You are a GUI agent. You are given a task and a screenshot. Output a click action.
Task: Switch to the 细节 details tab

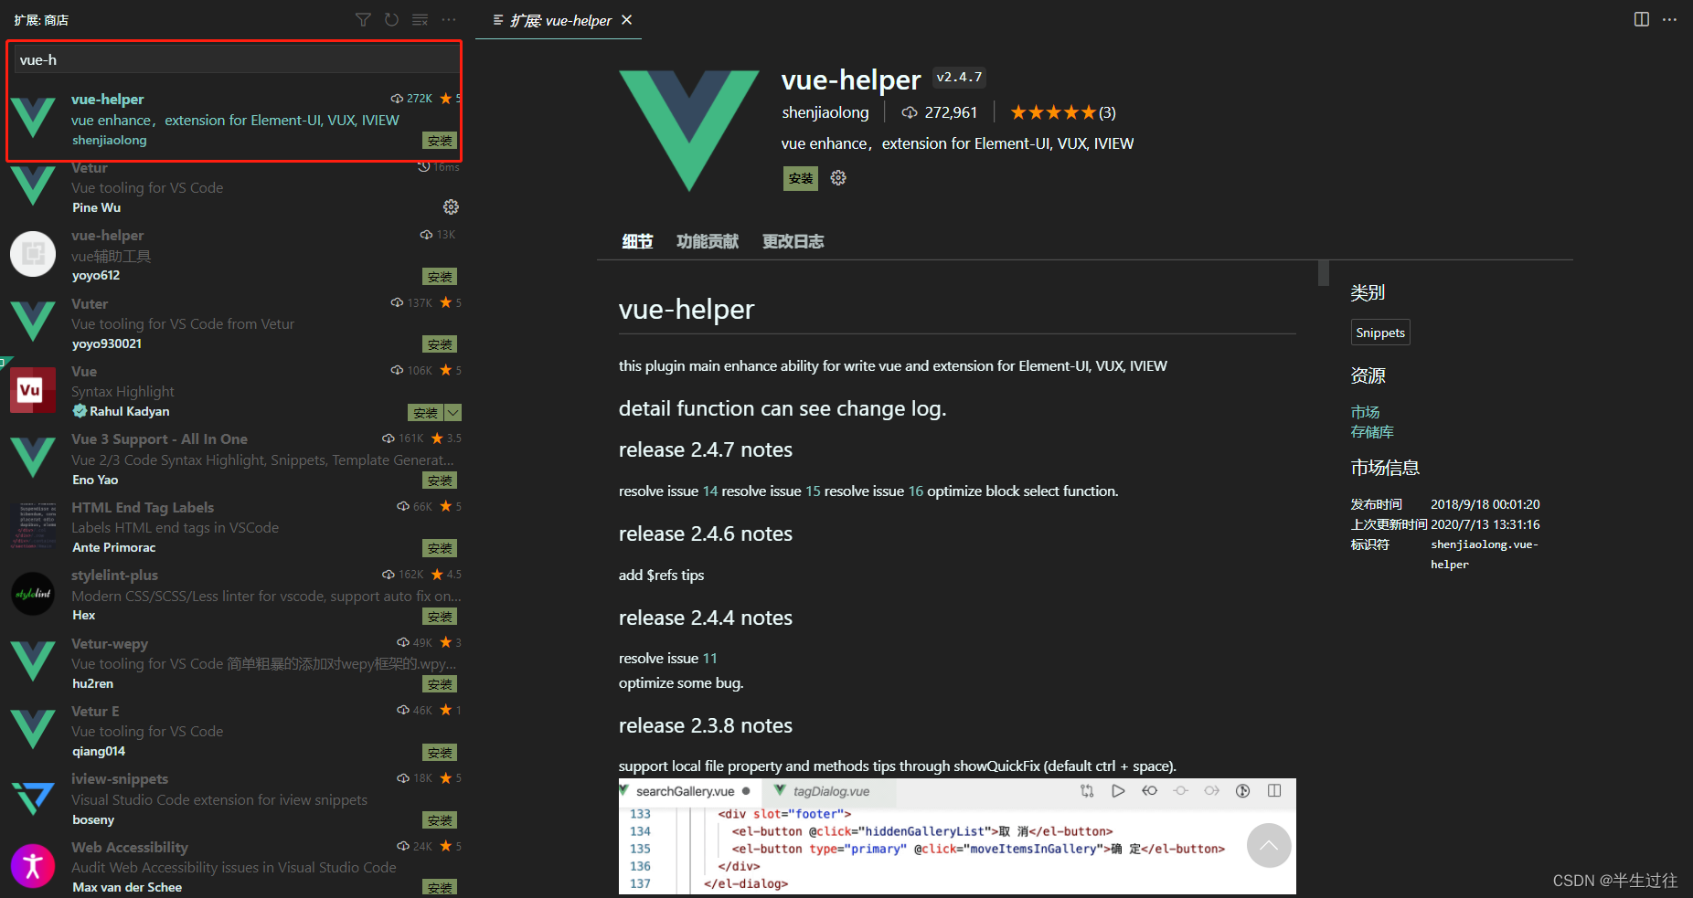(x=637, y=241)
